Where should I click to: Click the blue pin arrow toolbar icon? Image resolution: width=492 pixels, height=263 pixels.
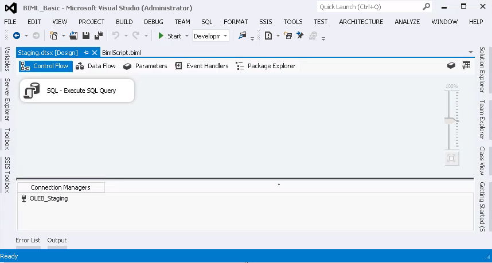pos(300,36)
